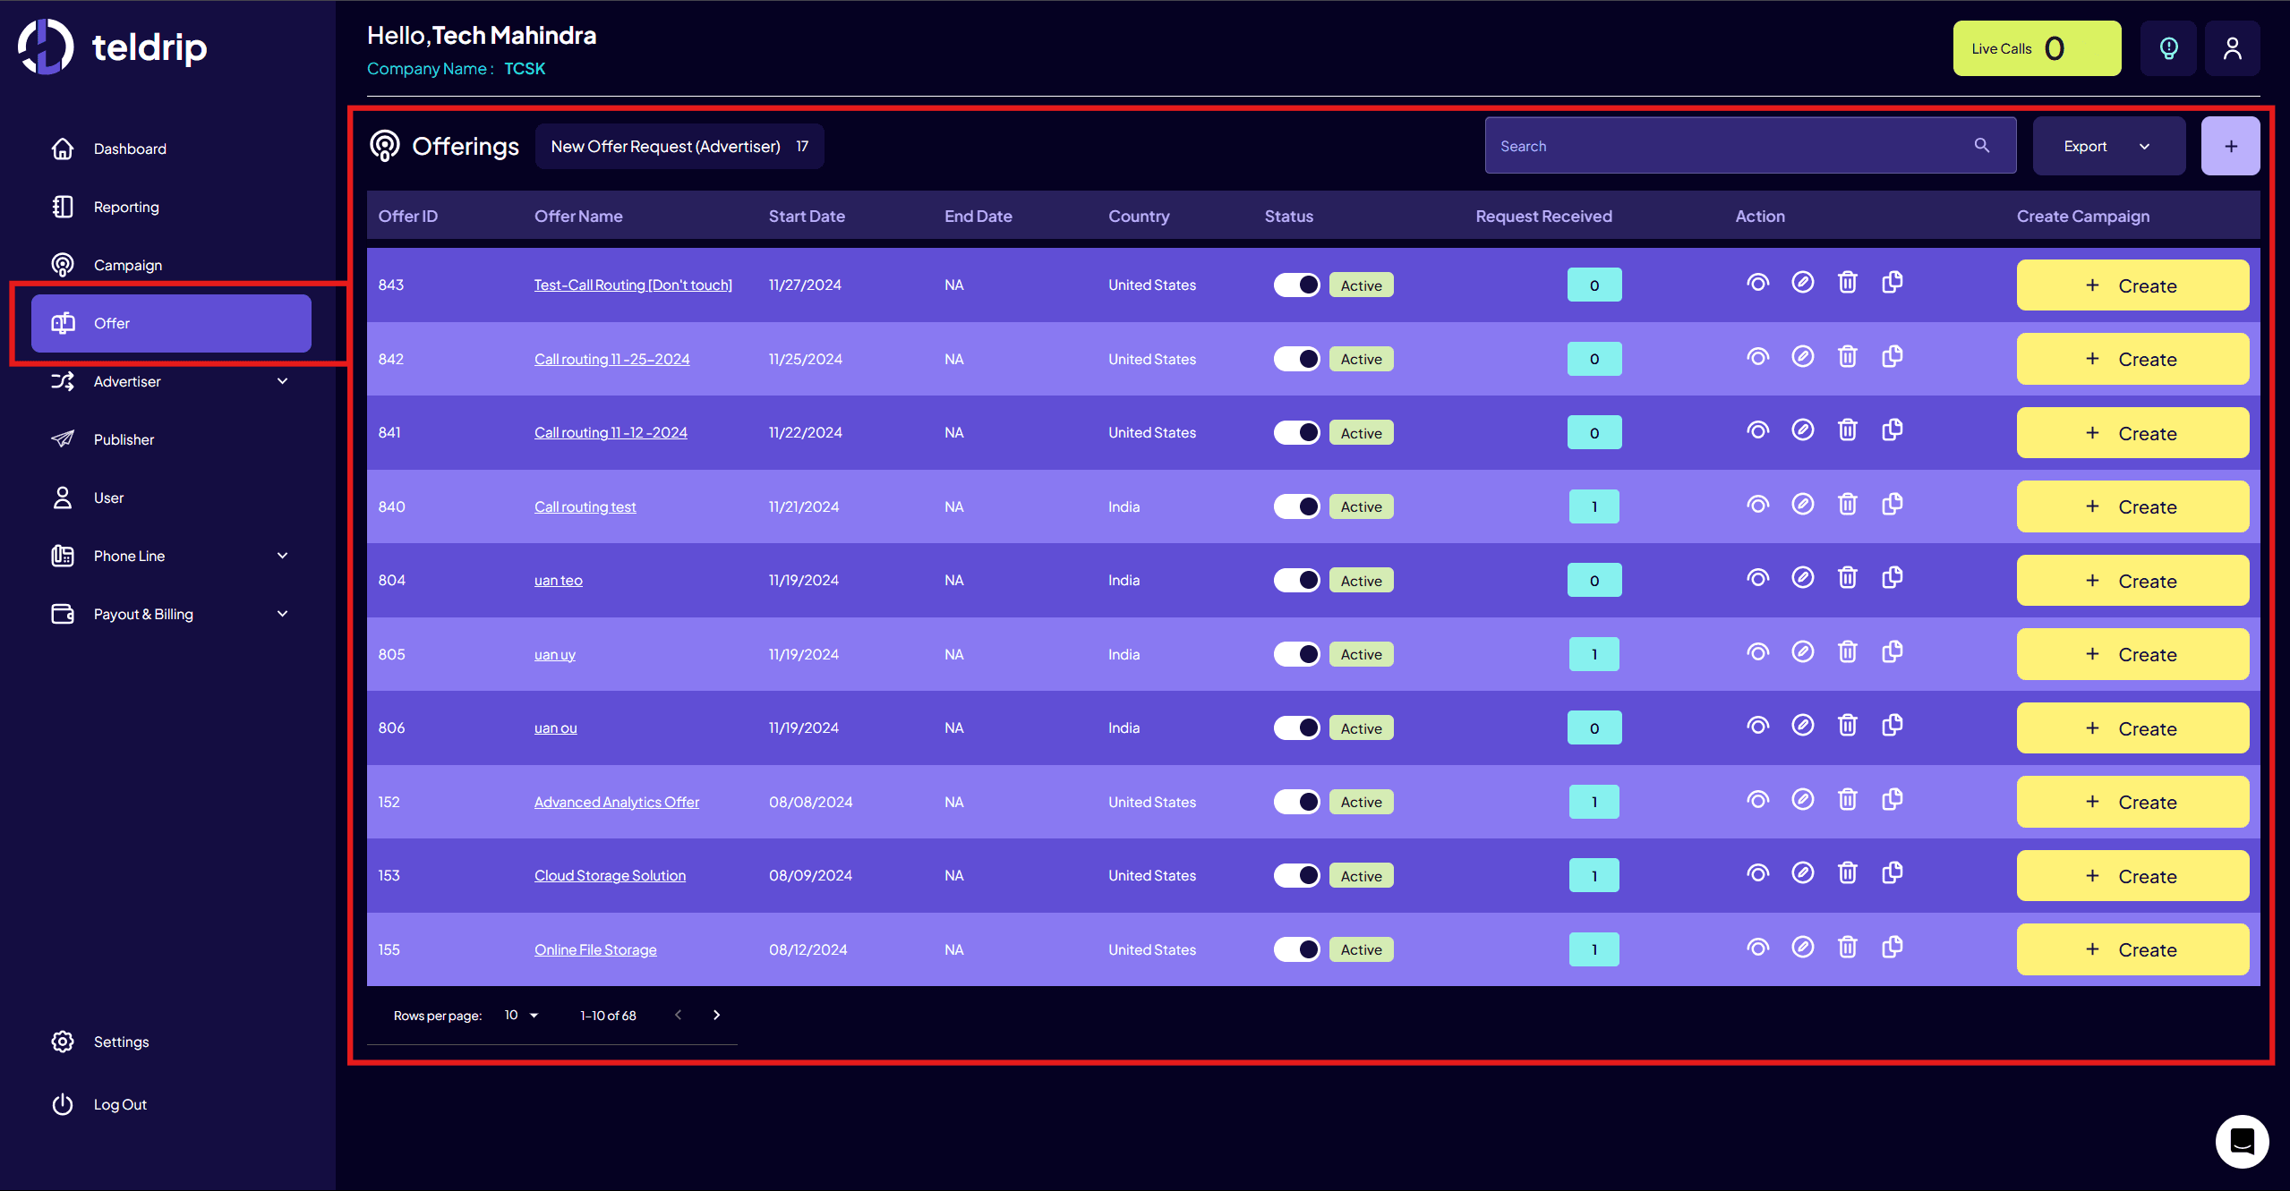Screen dimensions: 2290x1191
Task: Click the duplicate copy icon for offer 840
Action: [x=1892, y=505]
